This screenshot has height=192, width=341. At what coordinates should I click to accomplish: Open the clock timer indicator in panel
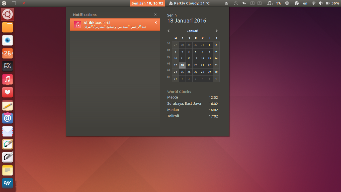(x=236, y=3)
